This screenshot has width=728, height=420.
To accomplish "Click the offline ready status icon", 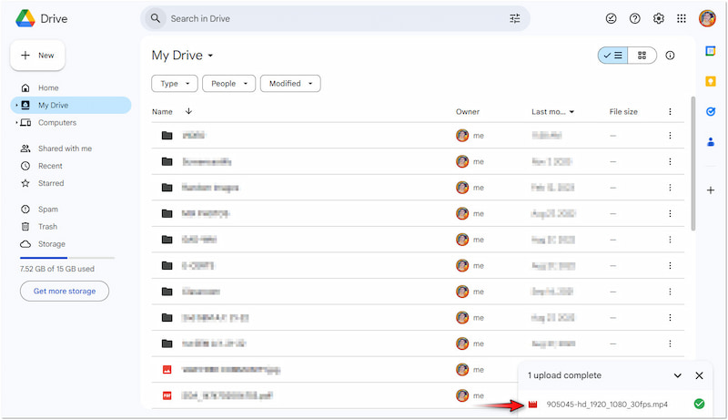I will point(612,18).
